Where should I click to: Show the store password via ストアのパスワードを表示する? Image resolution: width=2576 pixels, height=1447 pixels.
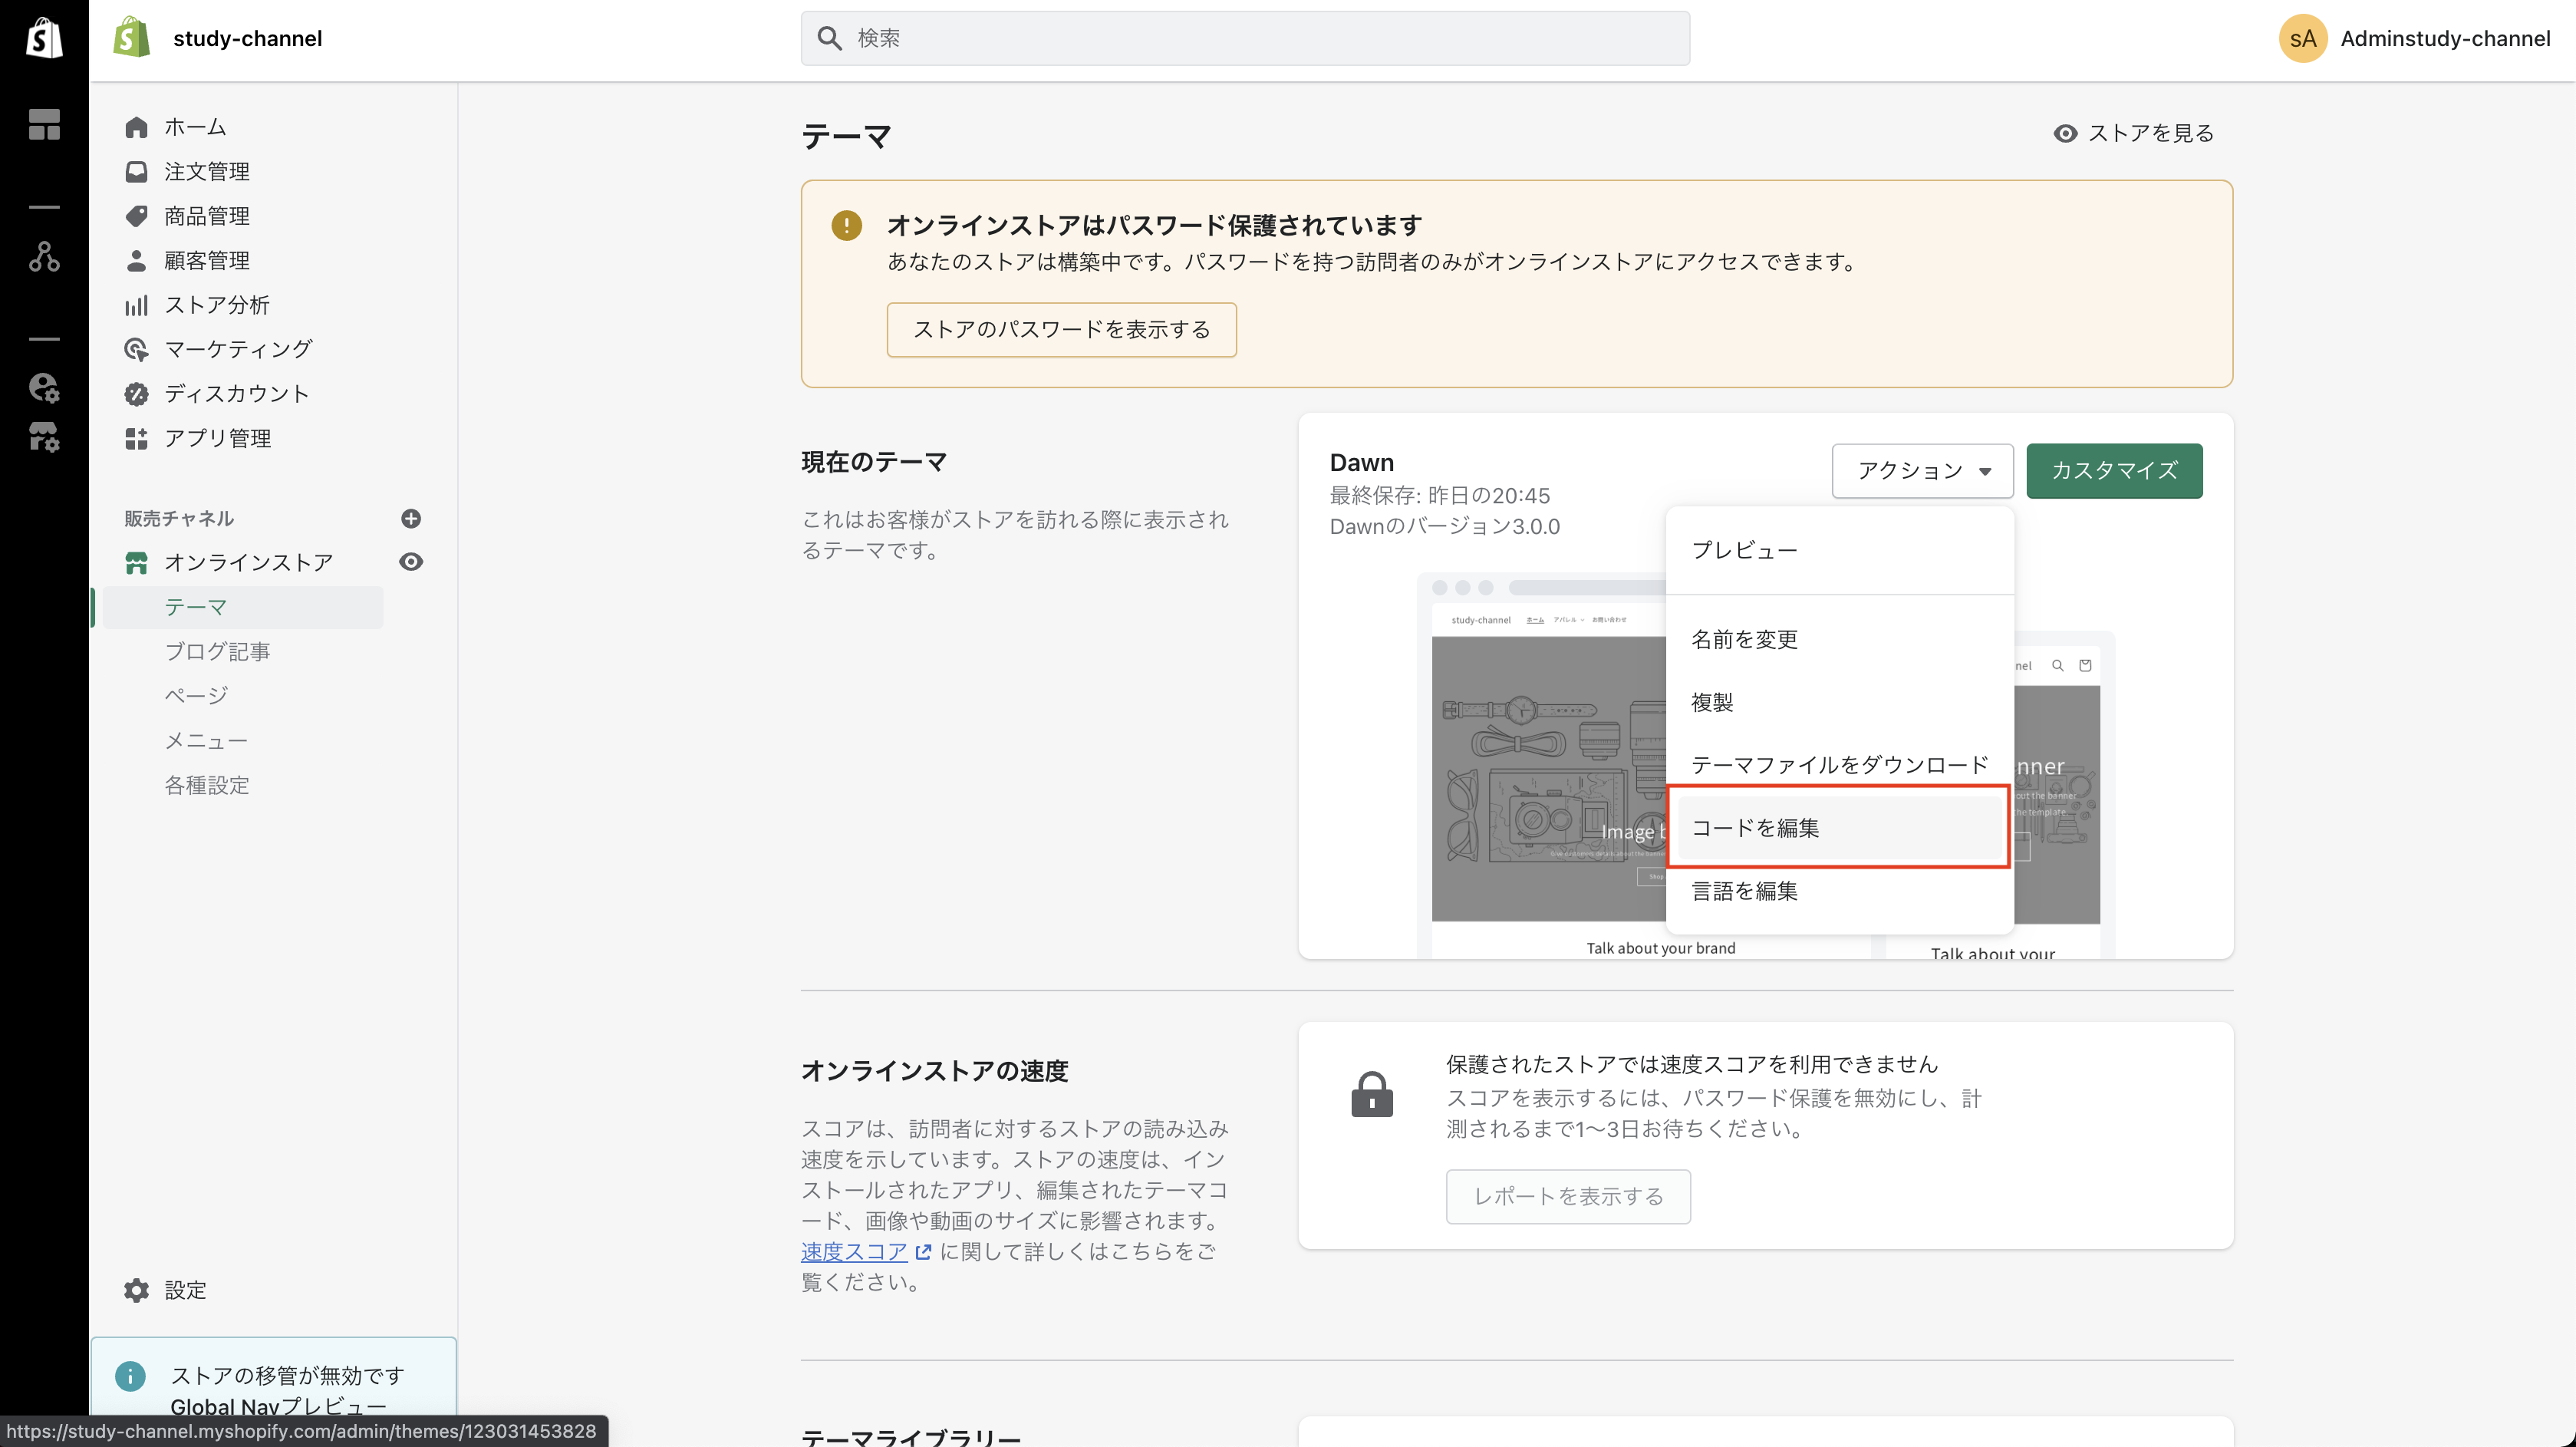point(1061,329)
